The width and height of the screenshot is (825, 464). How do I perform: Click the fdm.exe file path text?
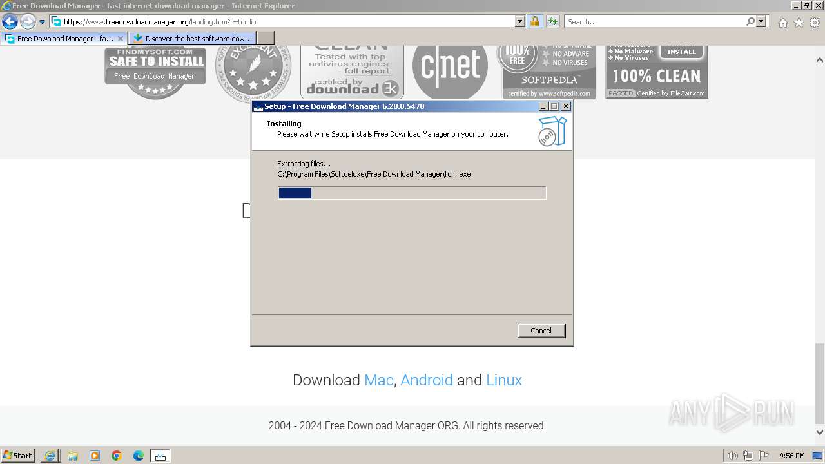[374, 174]
